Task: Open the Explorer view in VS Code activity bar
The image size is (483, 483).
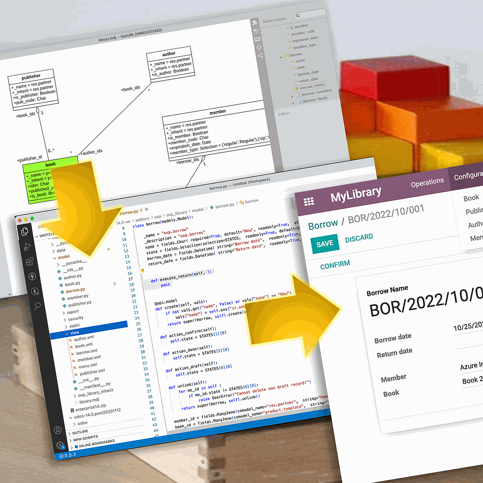Action: pos(25,232)
